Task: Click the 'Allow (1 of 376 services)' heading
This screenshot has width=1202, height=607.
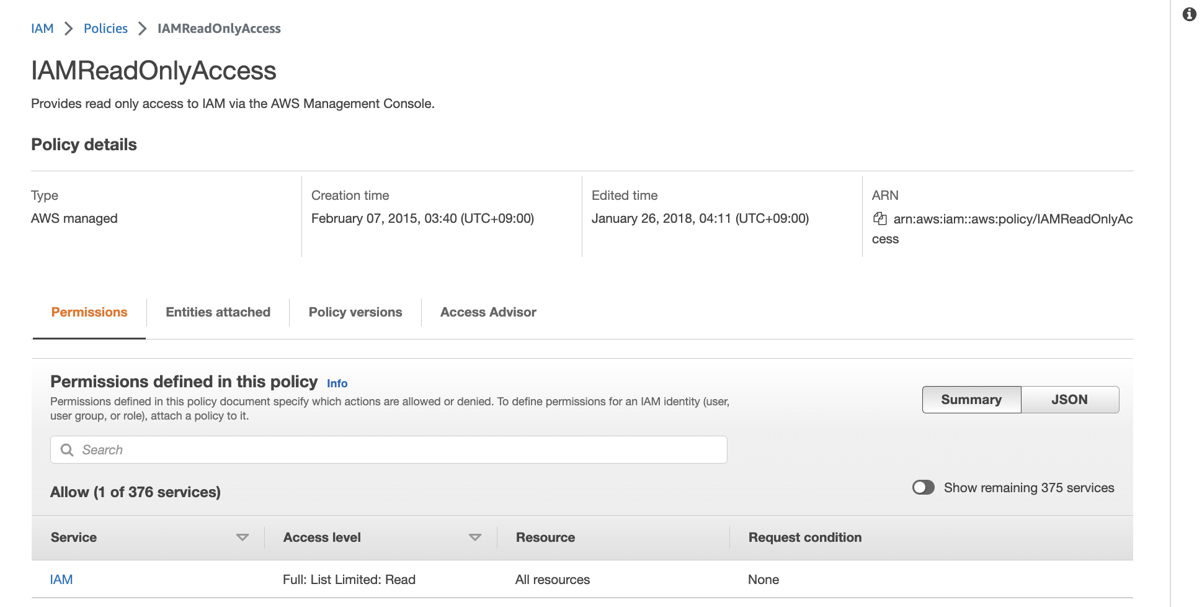Action: (x=135, y=492)
